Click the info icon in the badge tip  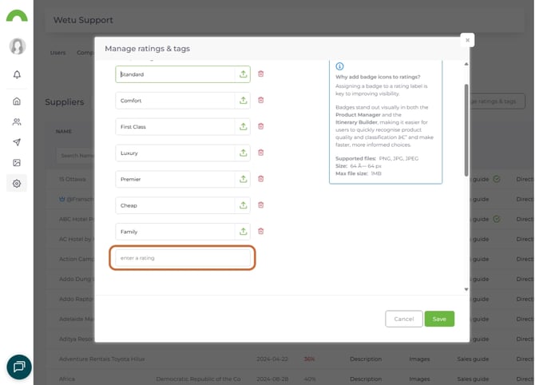point(339,66)
